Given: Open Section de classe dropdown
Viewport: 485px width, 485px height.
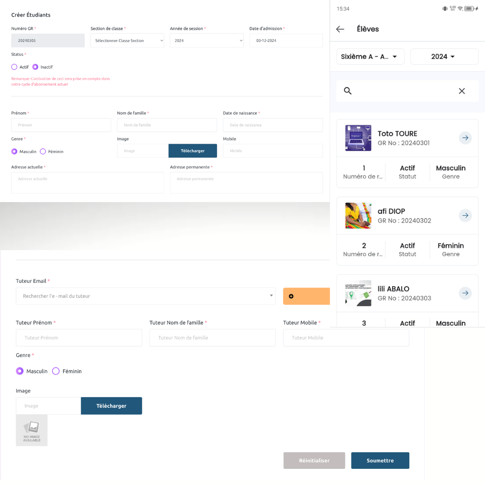Looking at the screenshot, I should pos(127,41).
